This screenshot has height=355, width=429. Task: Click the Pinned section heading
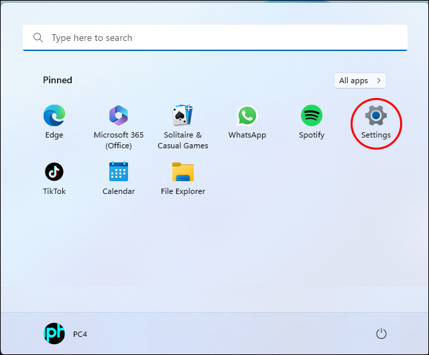coord(58,80)
